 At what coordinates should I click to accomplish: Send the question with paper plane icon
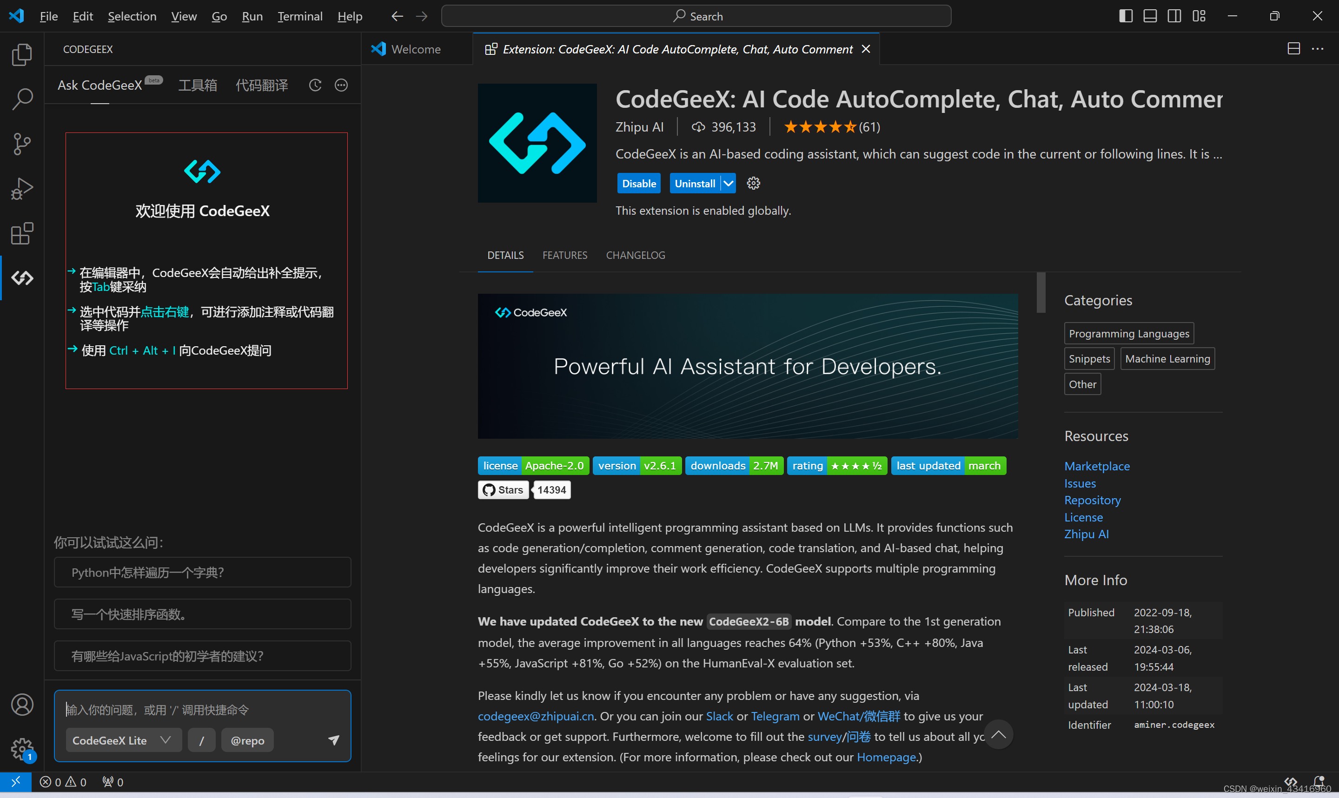[333, 740]
